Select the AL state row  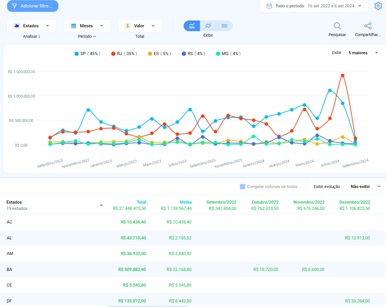coord(193,238)
